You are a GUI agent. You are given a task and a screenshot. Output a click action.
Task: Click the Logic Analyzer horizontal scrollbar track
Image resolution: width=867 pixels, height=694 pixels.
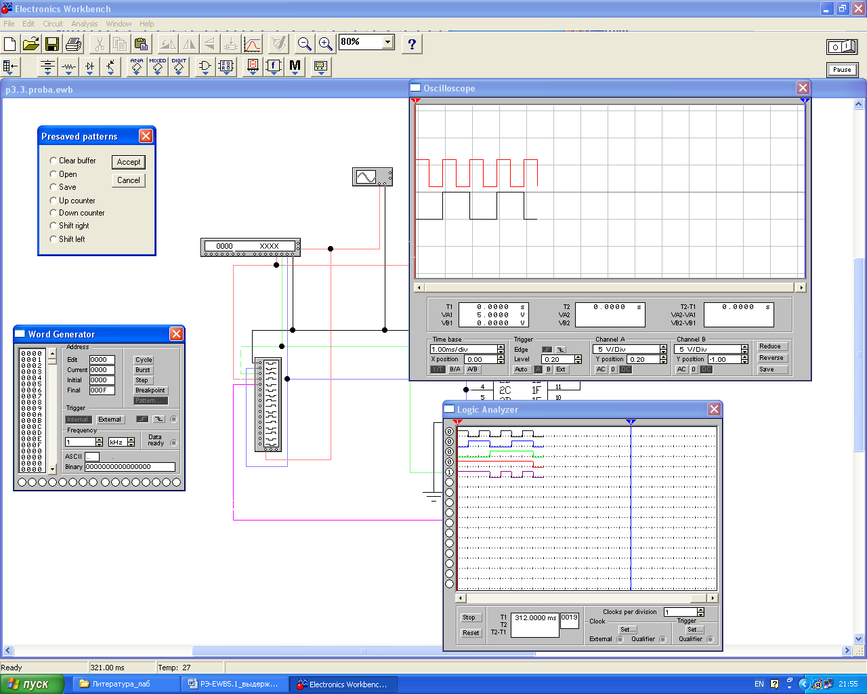[587, 598]
